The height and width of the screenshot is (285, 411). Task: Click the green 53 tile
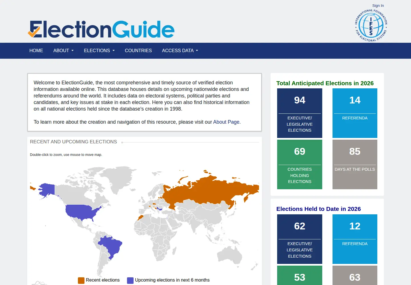(300, 275)
